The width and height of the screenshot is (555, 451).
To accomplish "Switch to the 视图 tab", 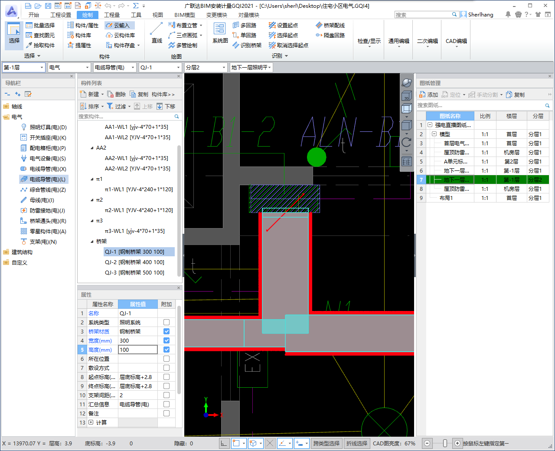I will (157, 15).
